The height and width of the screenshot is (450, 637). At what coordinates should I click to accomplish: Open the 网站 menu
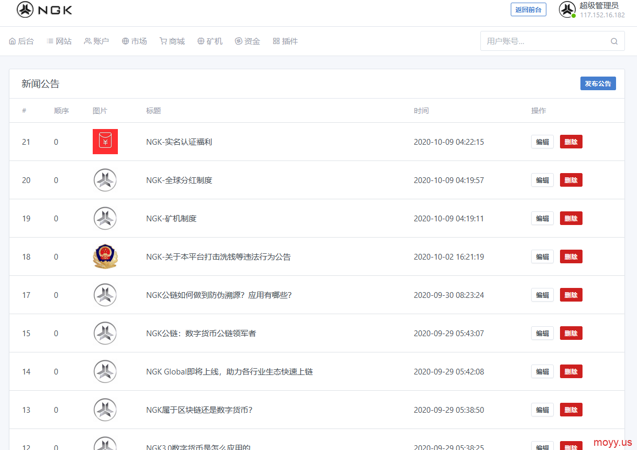coord(59,41)
